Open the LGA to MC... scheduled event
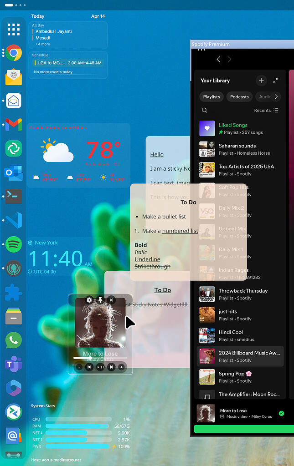Image resolution: width=294 pixels, height=466 pixels. (68, 63)
